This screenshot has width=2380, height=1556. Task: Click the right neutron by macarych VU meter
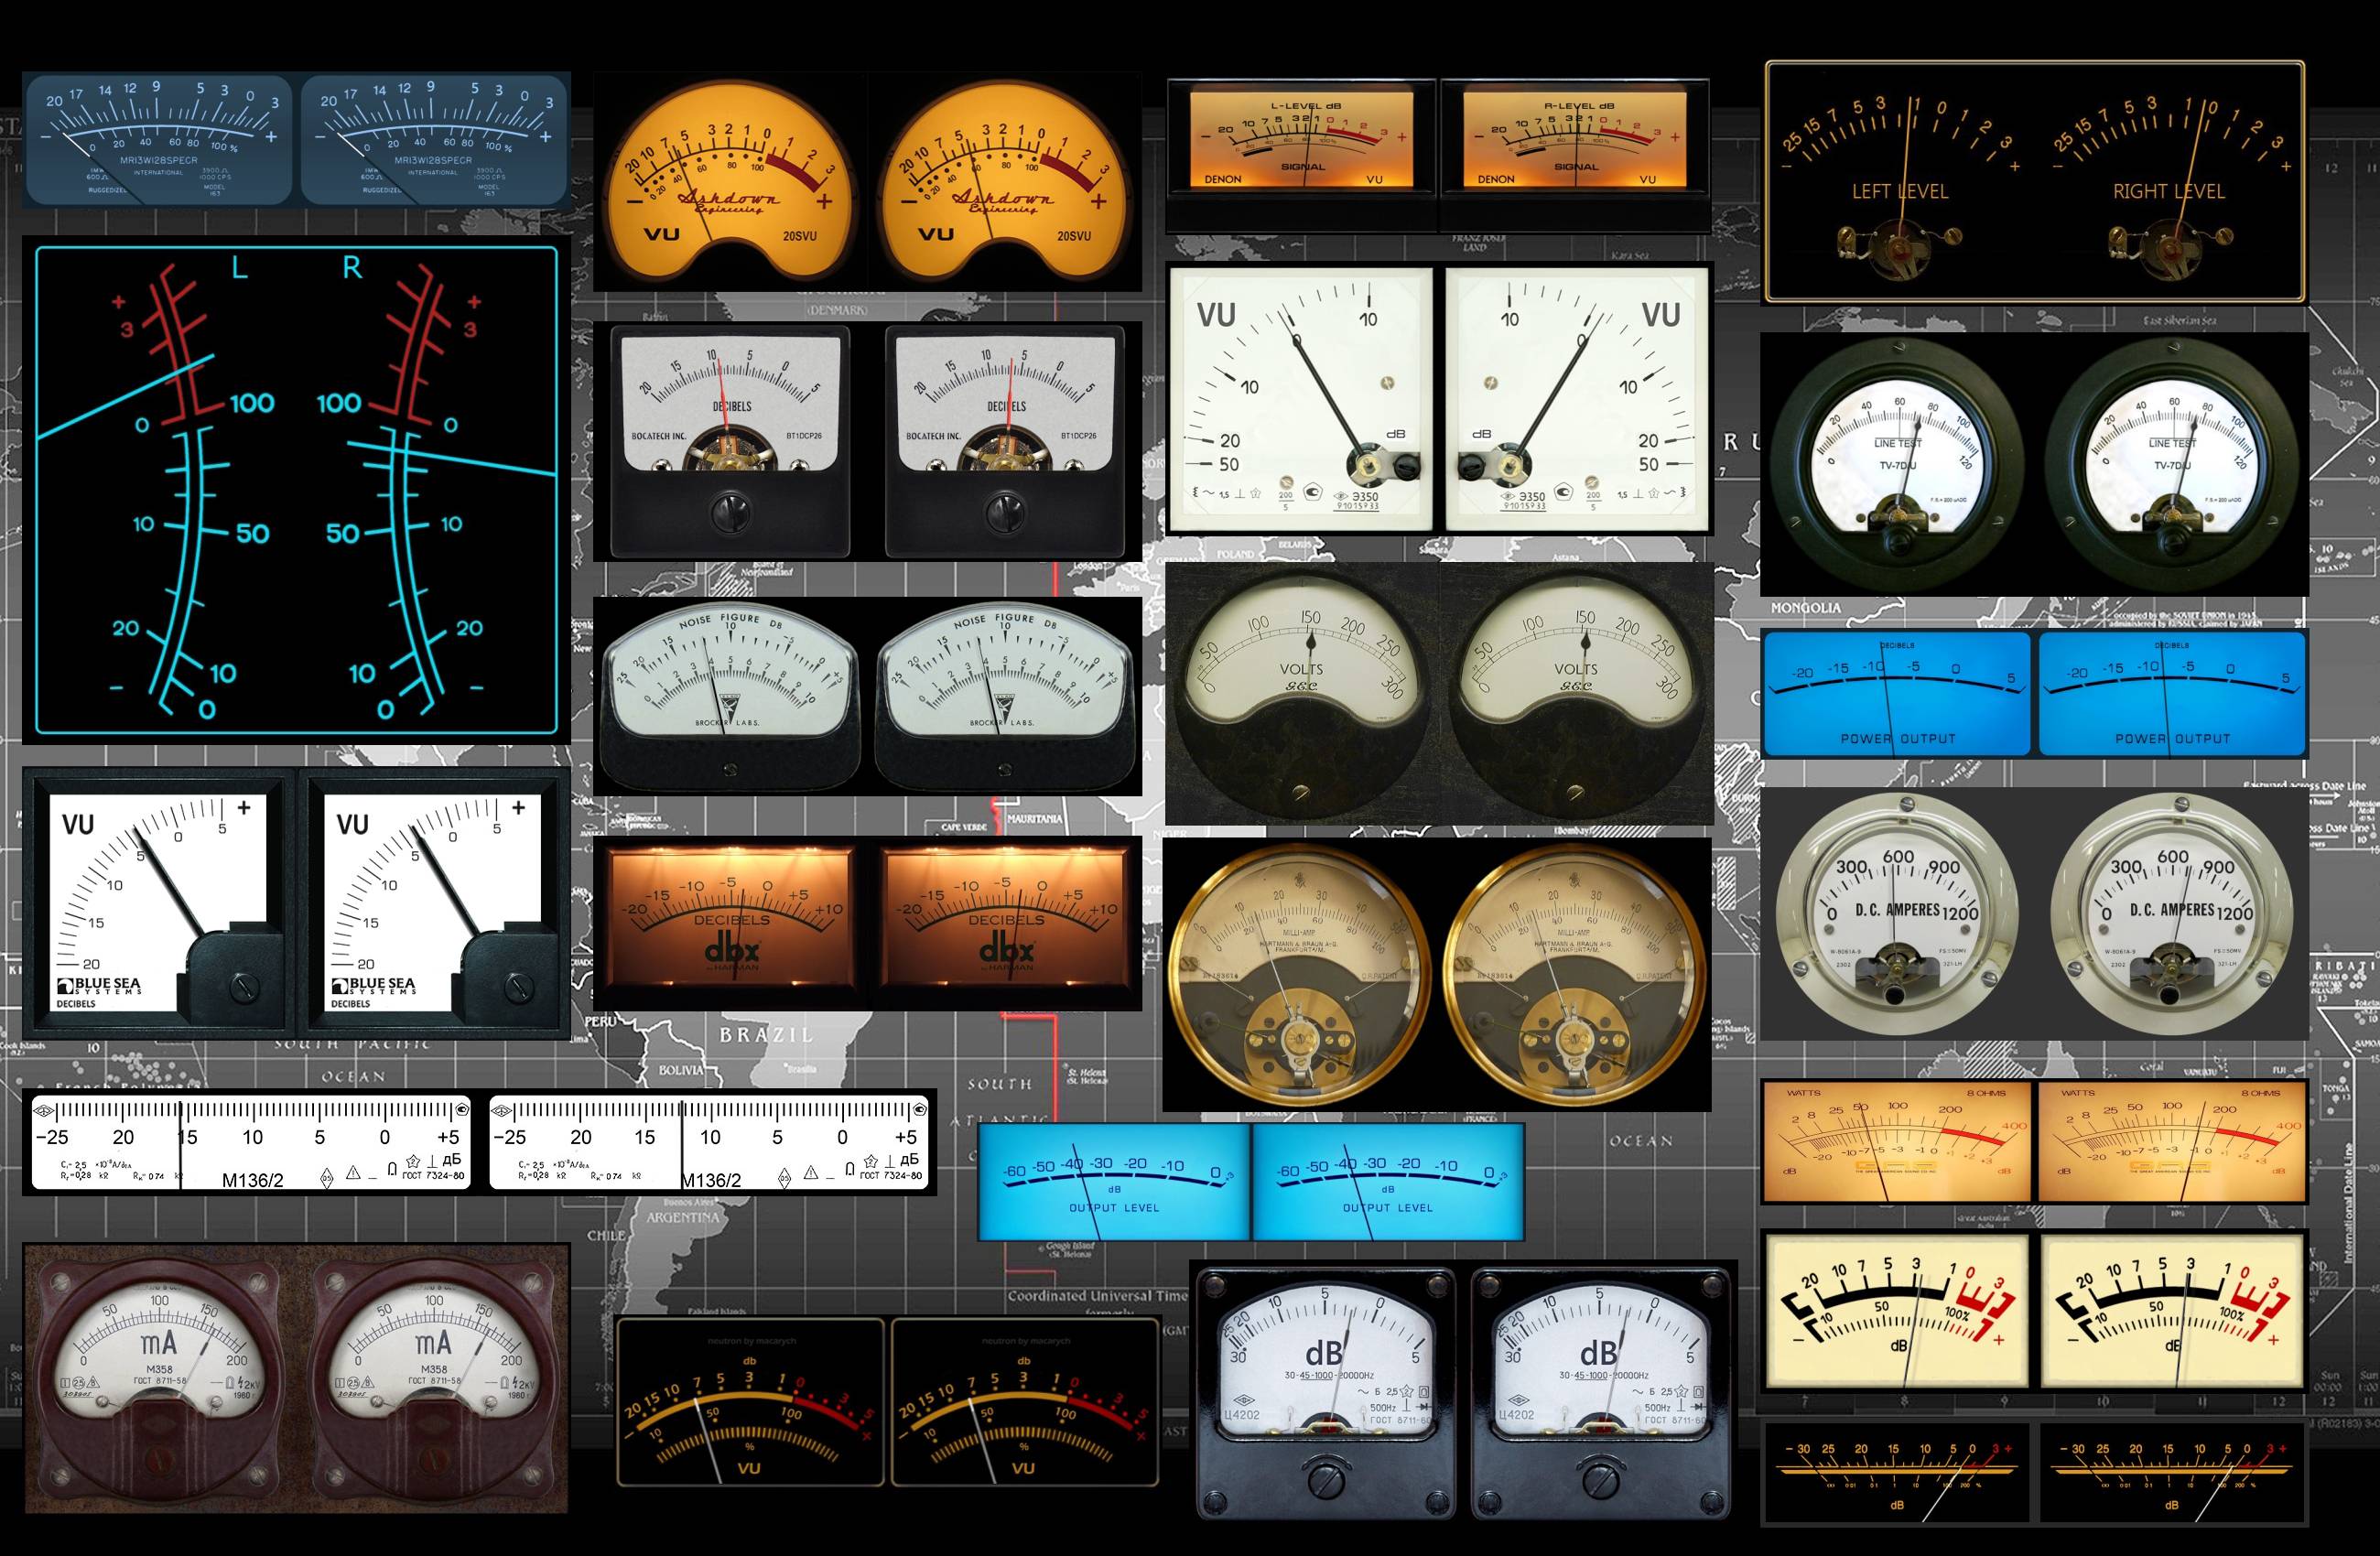(x=1024, y=1402)
